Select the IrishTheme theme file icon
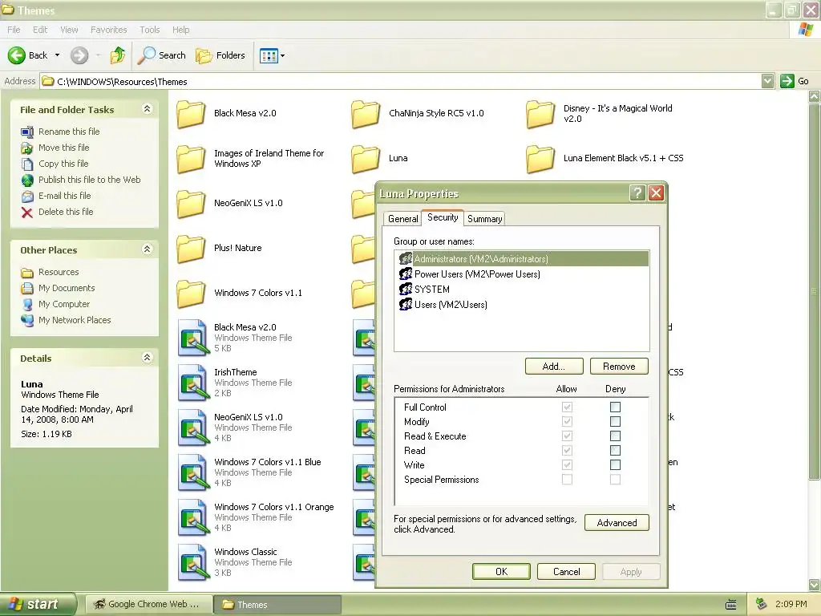 coord(192,383)
